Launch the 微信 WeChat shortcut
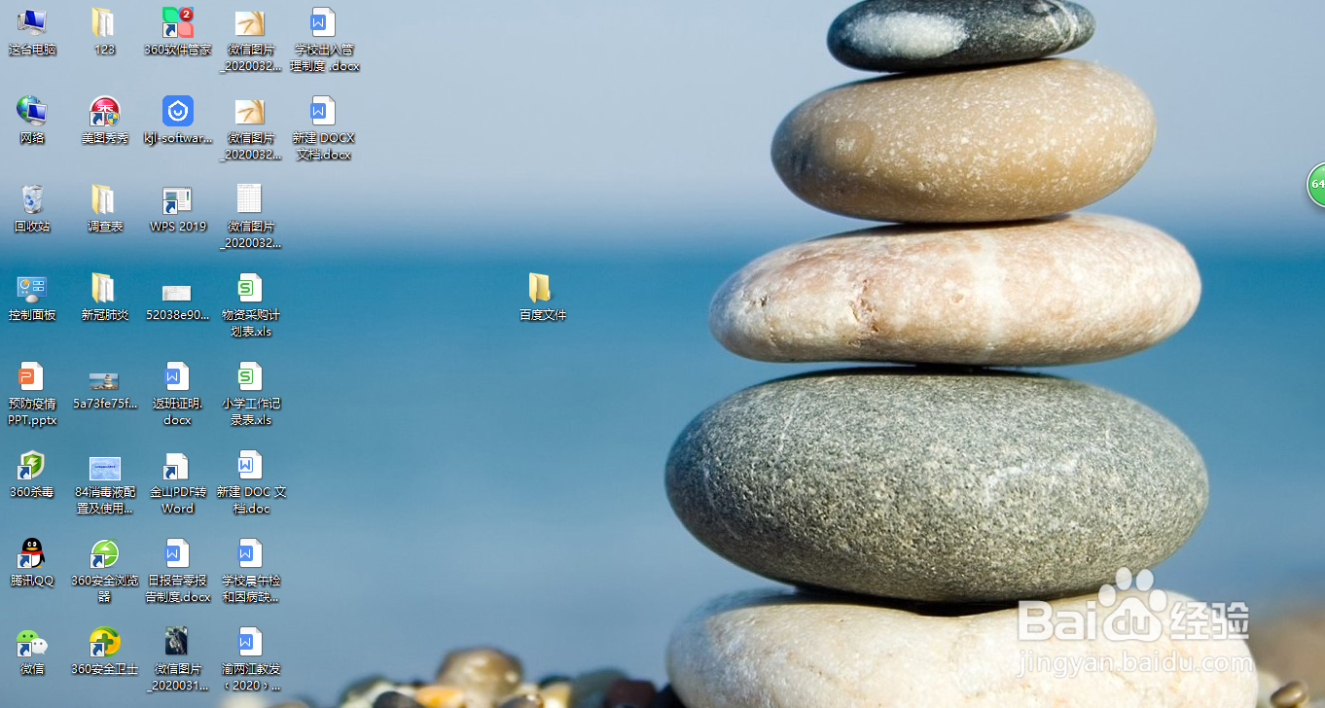Viewport: 1325px width, 708px height. pyautogui.click(x=32, y=652)
